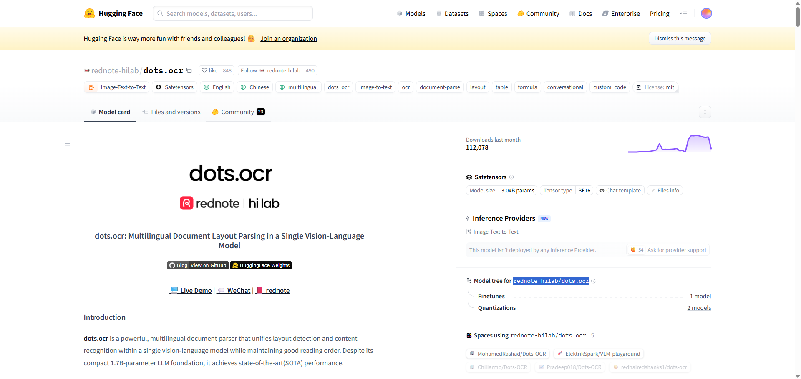Viewport: 801px width, 379px height.
Task: Click View on GitHub badge
Action: click(208, 265)
